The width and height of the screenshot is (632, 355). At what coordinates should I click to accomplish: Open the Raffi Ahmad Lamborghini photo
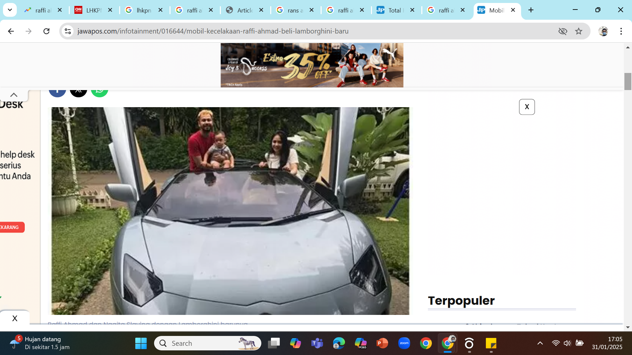[230, 211]
